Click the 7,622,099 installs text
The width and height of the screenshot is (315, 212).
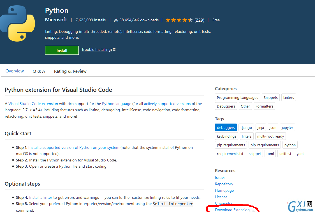pyautogui.click(x=91, y=20)
